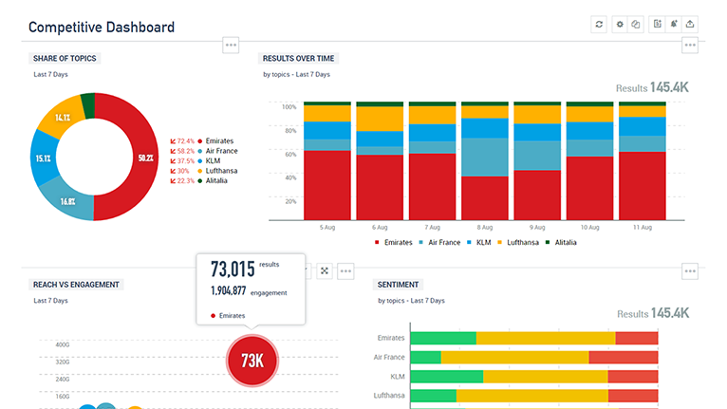This screenshot has height=409, width=727.
Task: Toggle Emirates in Share of Topics legend
Action: [215, 141]
